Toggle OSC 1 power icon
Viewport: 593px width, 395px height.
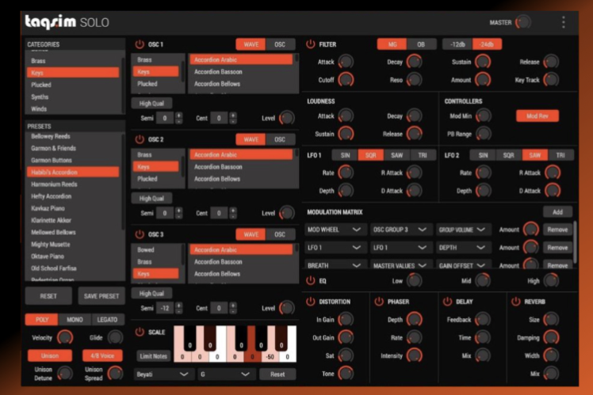(x=140, y=44)
